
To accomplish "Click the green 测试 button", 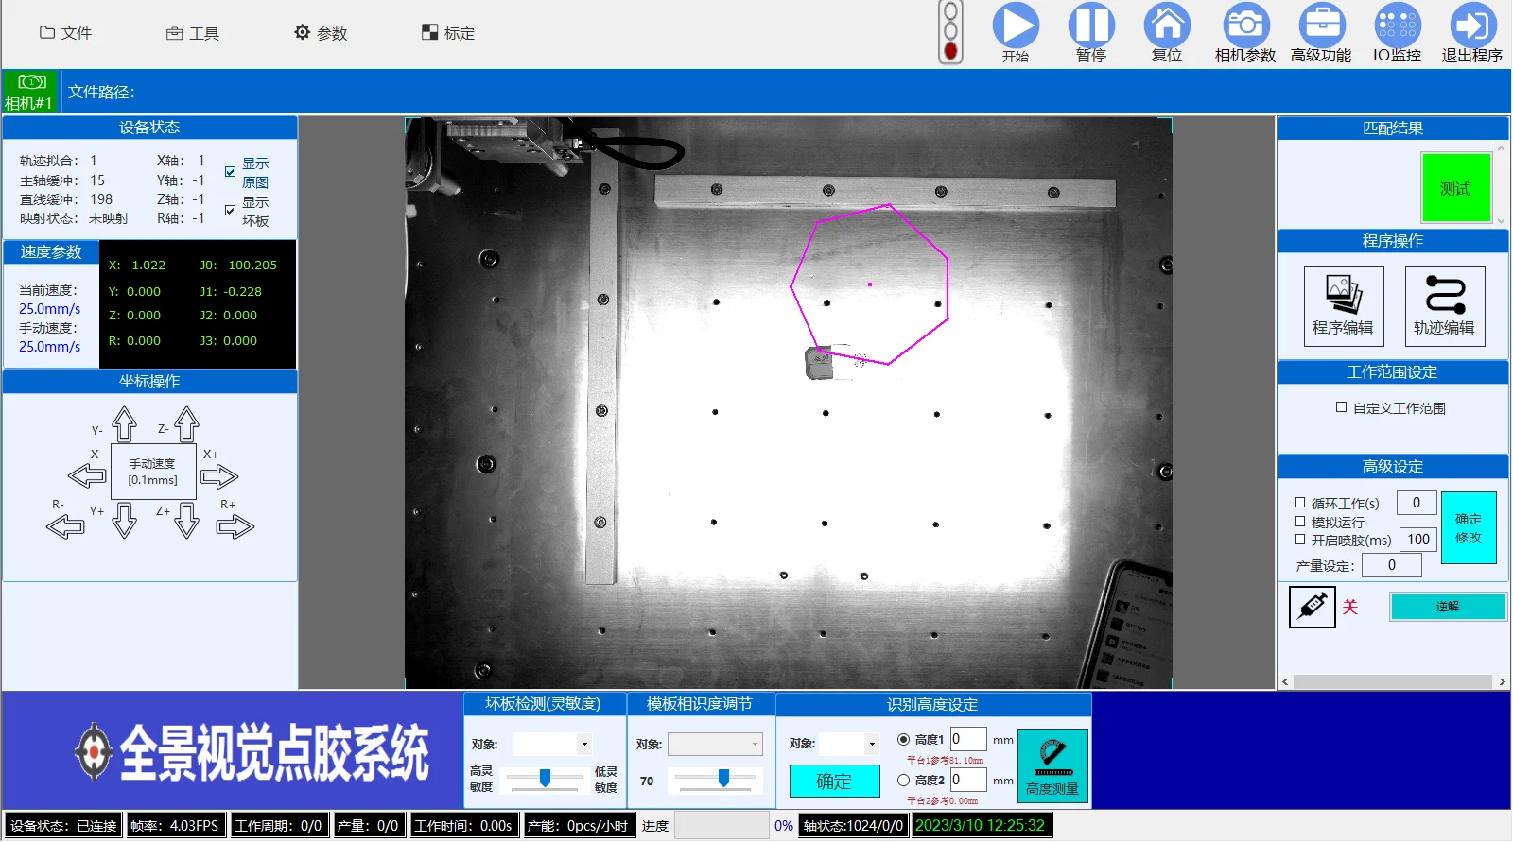I will click(1455, 188).
